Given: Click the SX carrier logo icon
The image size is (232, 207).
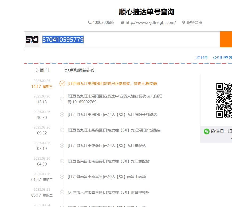Looking at the screenshot, I should tap(32, 39).
